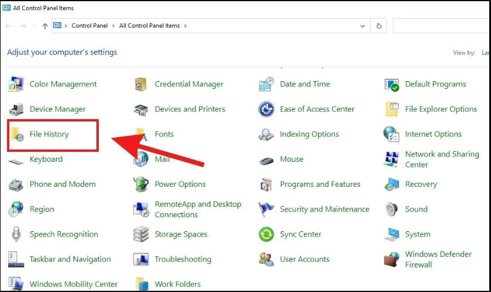Open the Sync Center green icon

266,234
